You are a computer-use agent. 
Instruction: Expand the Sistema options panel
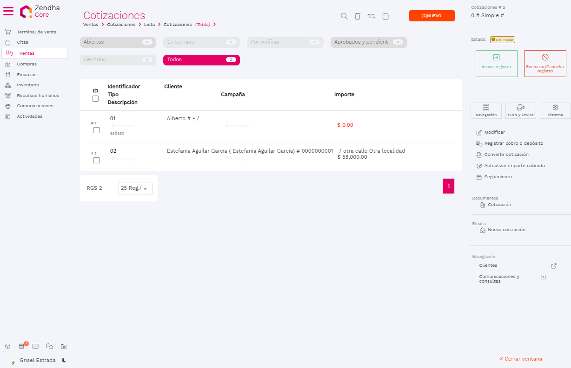coord(555,110)
